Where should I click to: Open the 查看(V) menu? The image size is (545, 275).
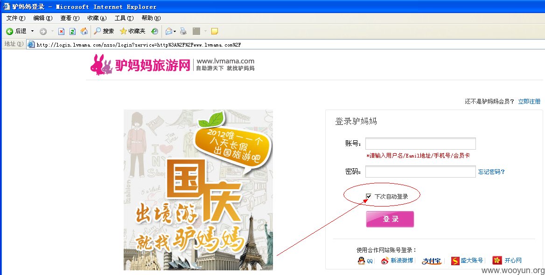70,18
